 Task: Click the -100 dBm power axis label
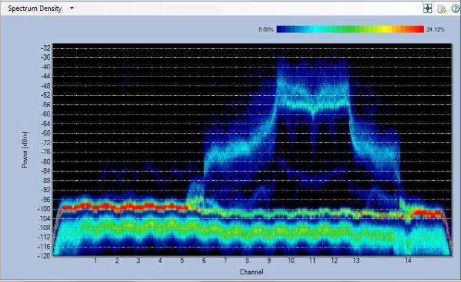tap(44, 209)
